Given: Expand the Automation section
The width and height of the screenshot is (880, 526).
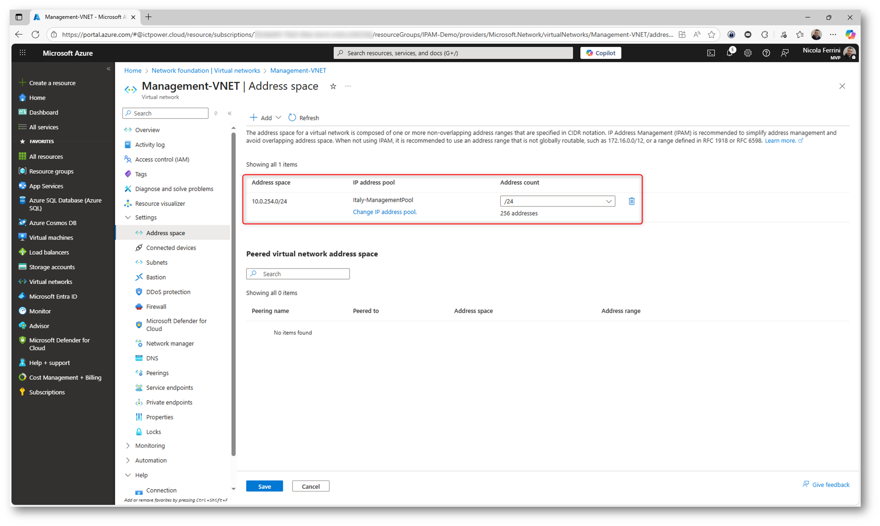Looking at the screenshot, I should 150,460.
